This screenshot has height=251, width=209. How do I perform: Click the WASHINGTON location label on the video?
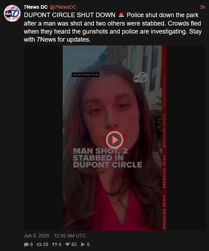pos(85,75)
